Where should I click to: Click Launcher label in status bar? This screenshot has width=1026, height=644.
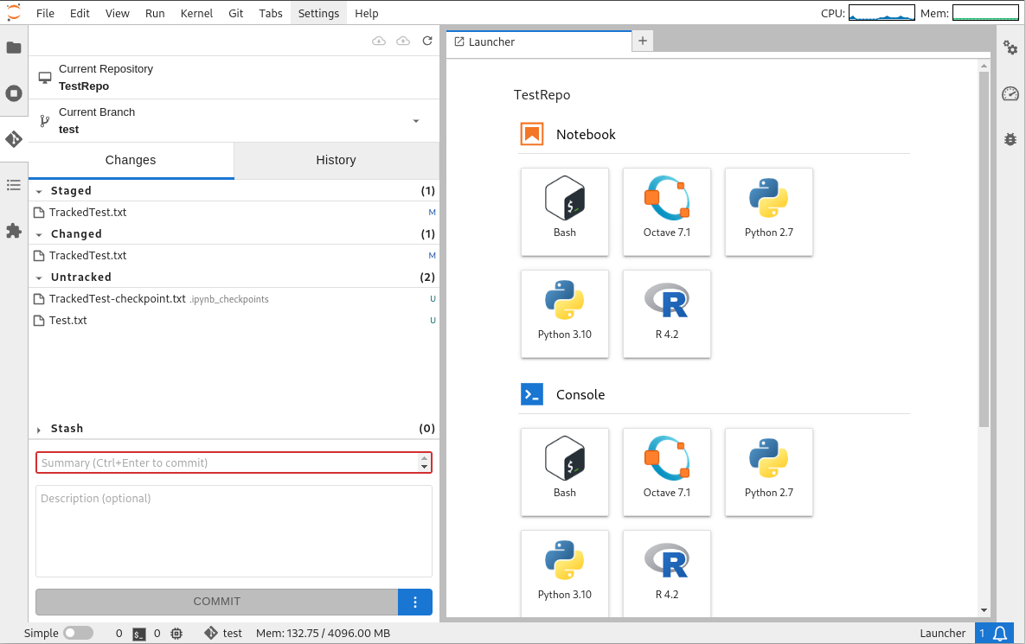point(942,633)
